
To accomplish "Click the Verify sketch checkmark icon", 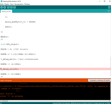I will coord(2,7).
